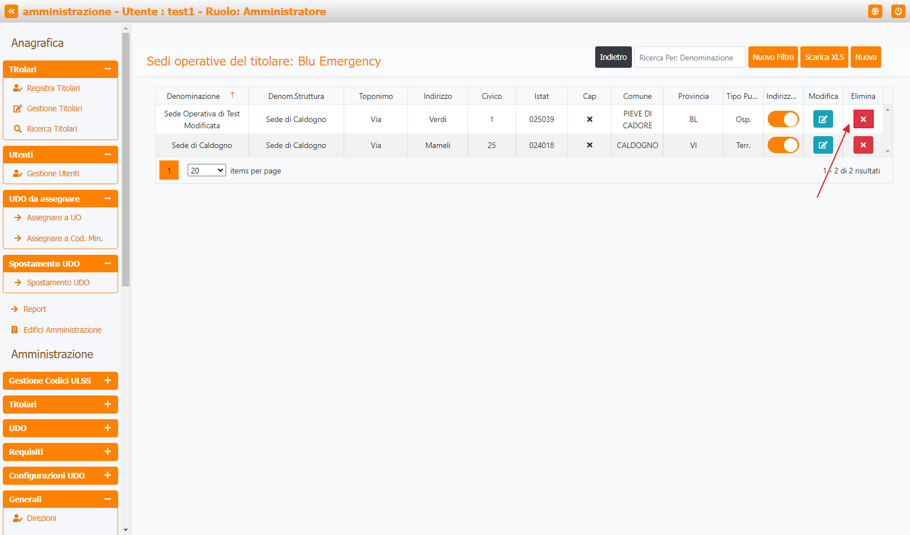Expand Configurazioni UDO section
Image resolution: width=910 pixels, height=535 pixels.
[60, 476]
